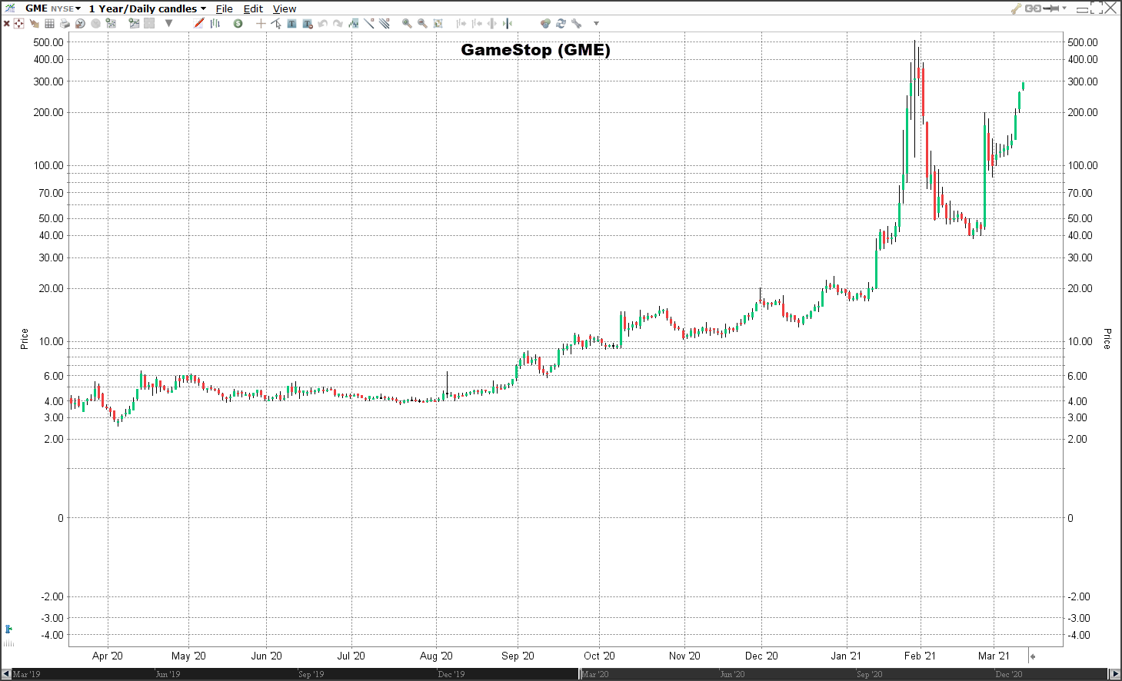Click the red X icon in the toolbar

pyautogui.click(x=7, y=24)
